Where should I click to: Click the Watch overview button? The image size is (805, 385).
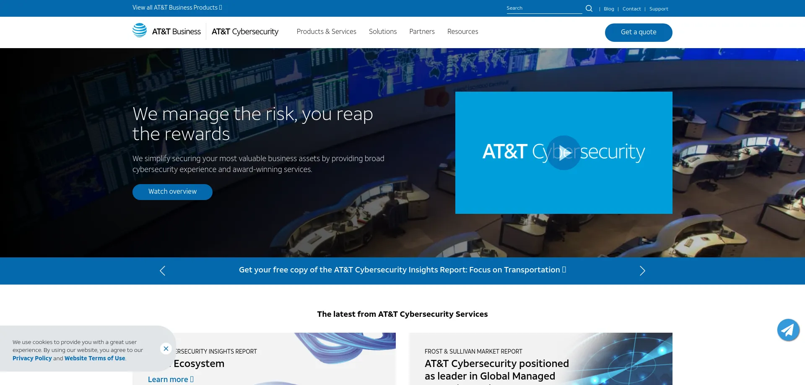[172, 192]
